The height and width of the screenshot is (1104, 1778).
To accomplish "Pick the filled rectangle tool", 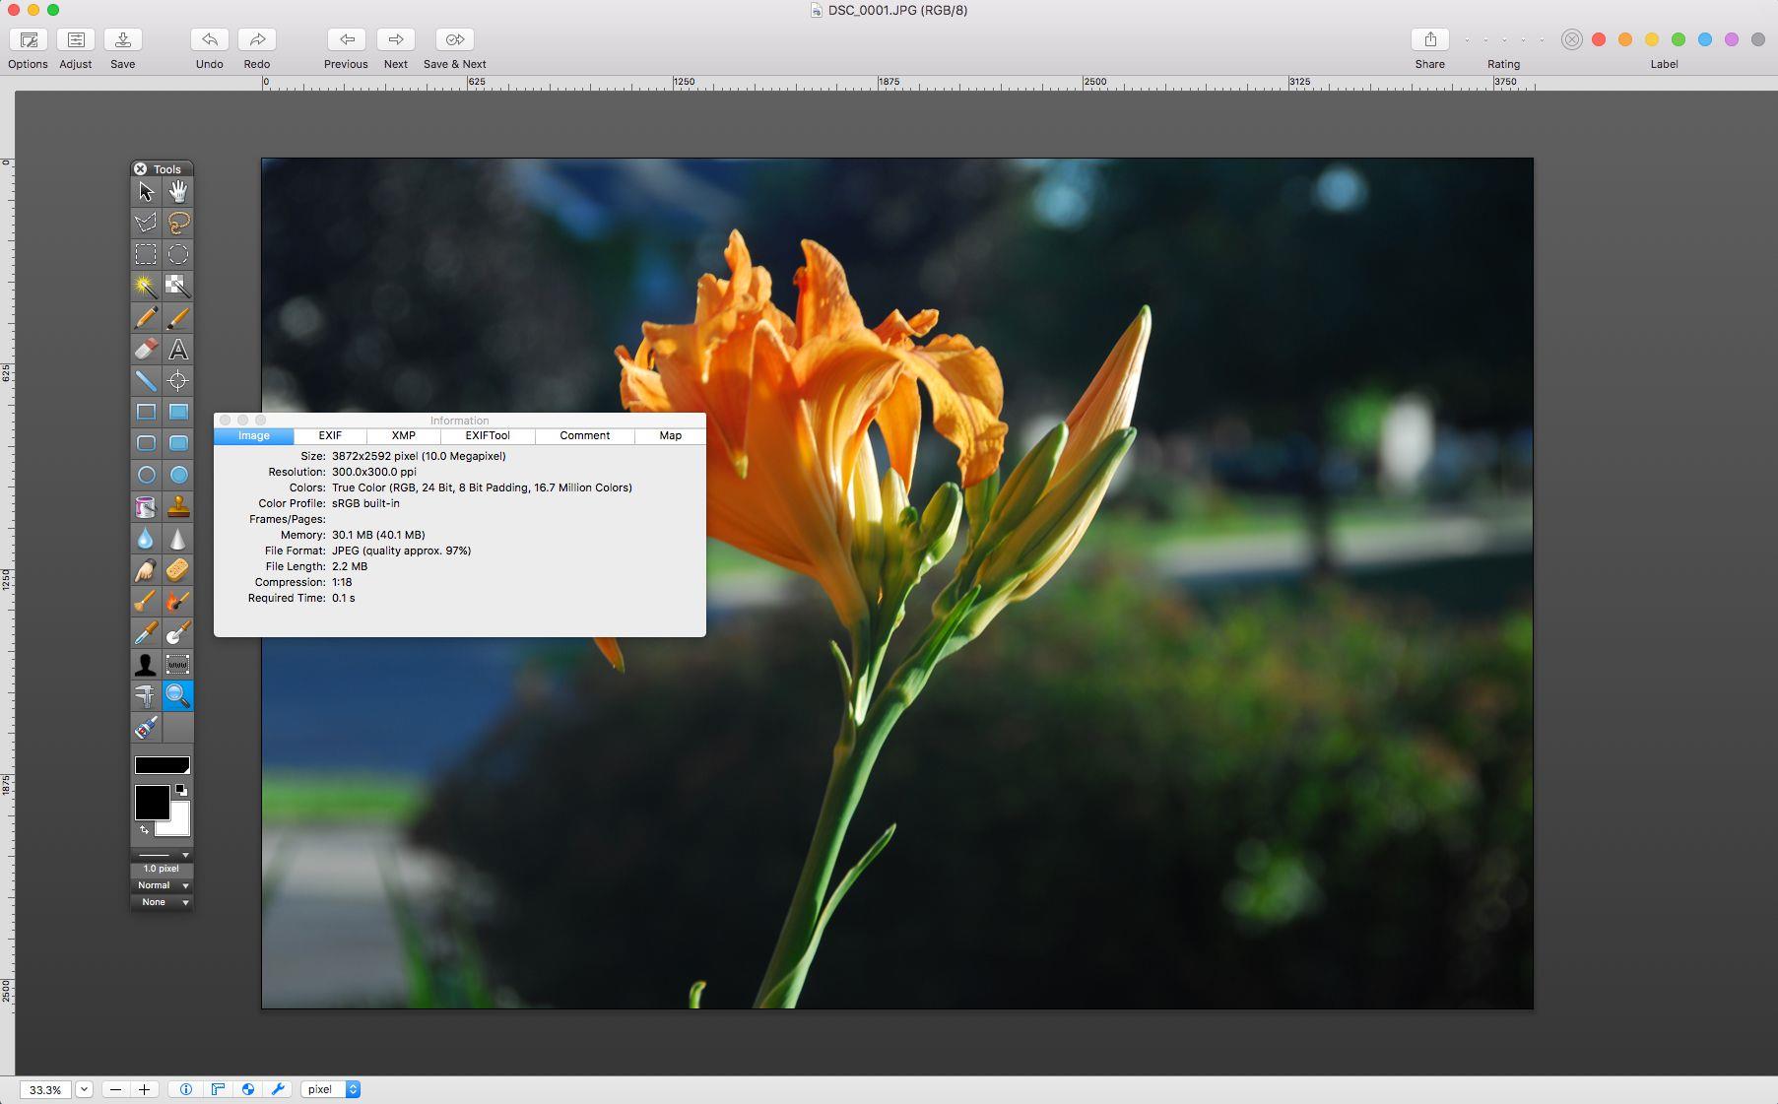I will click(x=178, y=412).
